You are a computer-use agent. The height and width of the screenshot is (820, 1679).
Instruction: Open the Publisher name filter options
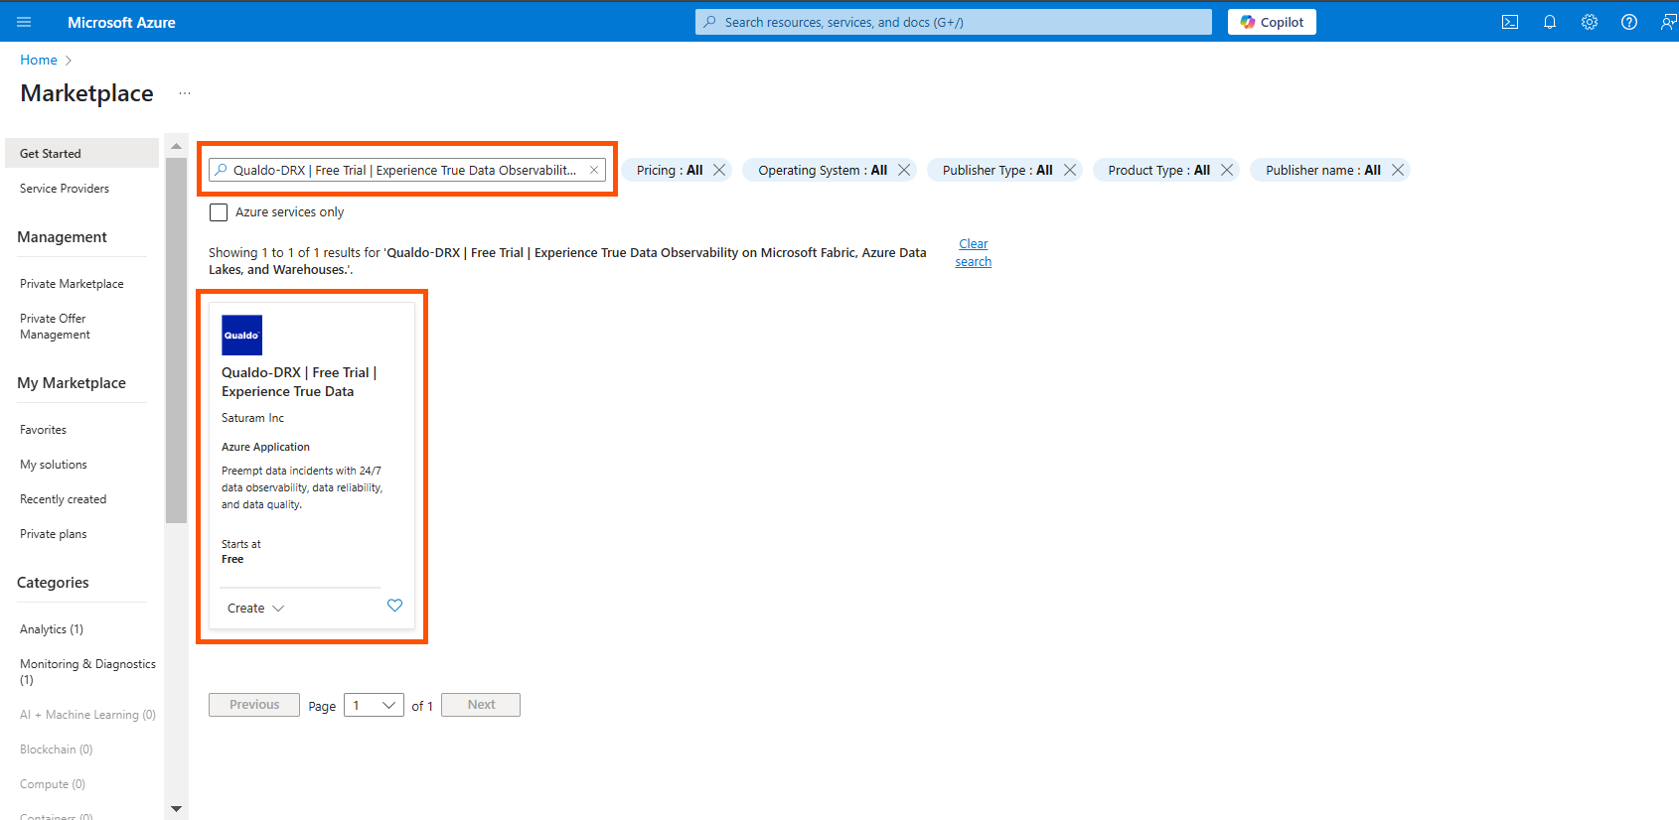pos(1322,170)
